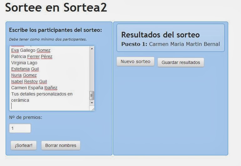
Task: Select the name Eva Gallego Gomez
Action: (31, 50)
